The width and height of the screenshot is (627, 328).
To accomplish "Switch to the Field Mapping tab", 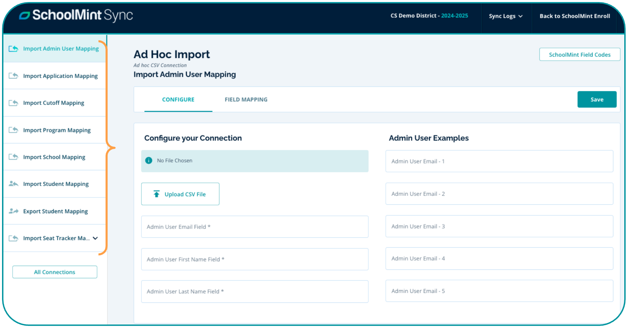I will [246, 99].
